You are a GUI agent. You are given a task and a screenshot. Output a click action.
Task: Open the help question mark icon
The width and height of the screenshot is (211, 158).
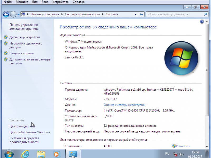(x=202, y=22)
